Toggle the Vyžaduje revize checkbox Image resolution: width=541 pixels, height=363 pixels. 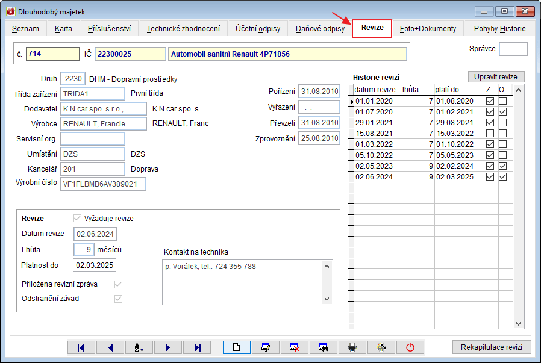click(77, 218)
